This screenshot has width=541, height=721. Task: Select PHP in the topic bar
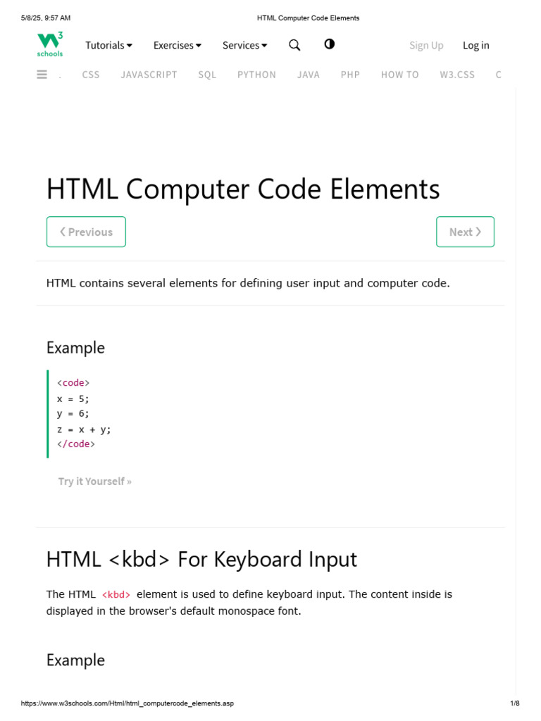[x=350, y=75]
